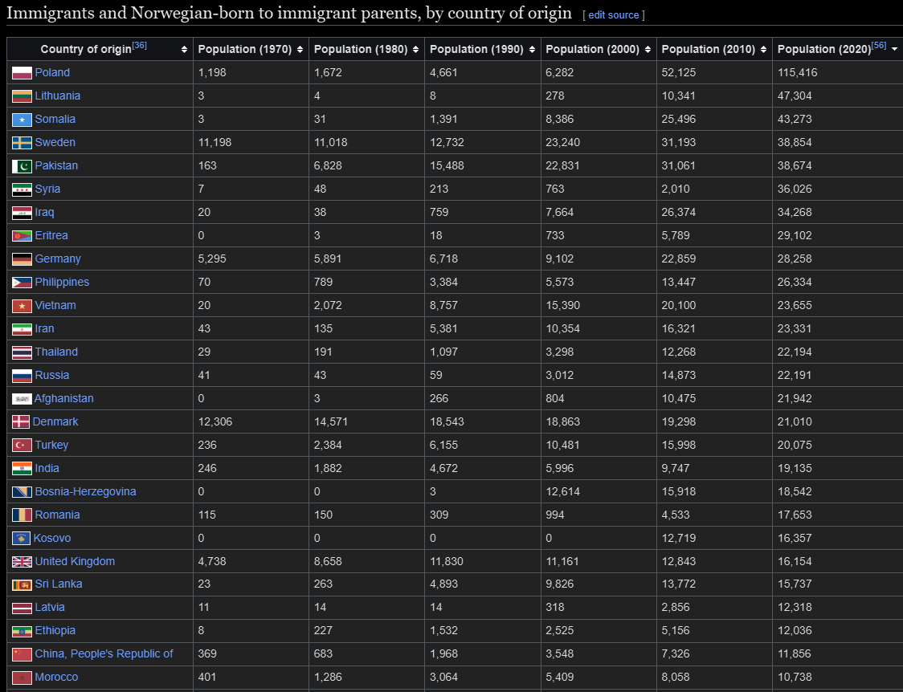The width and height of the screenshot is (903, 692).
Task: Click the Iraq flag icon
Action: click(x=22, y=213)
